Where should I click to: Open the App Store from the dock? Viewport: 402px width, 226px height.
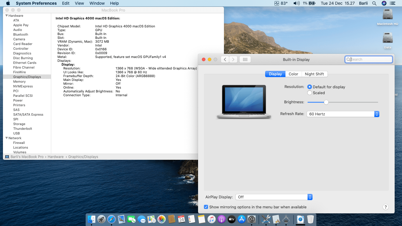(x=242, y=219)
